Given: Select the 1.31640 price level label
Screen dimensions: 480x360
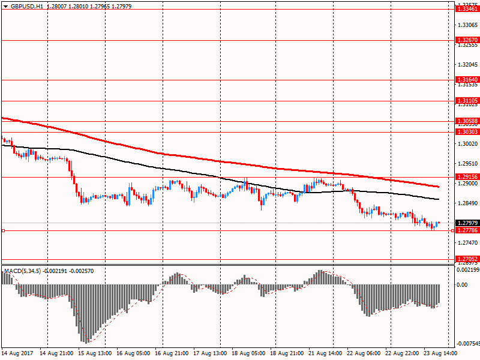Looking at the screenshot, I should [467, 80].
